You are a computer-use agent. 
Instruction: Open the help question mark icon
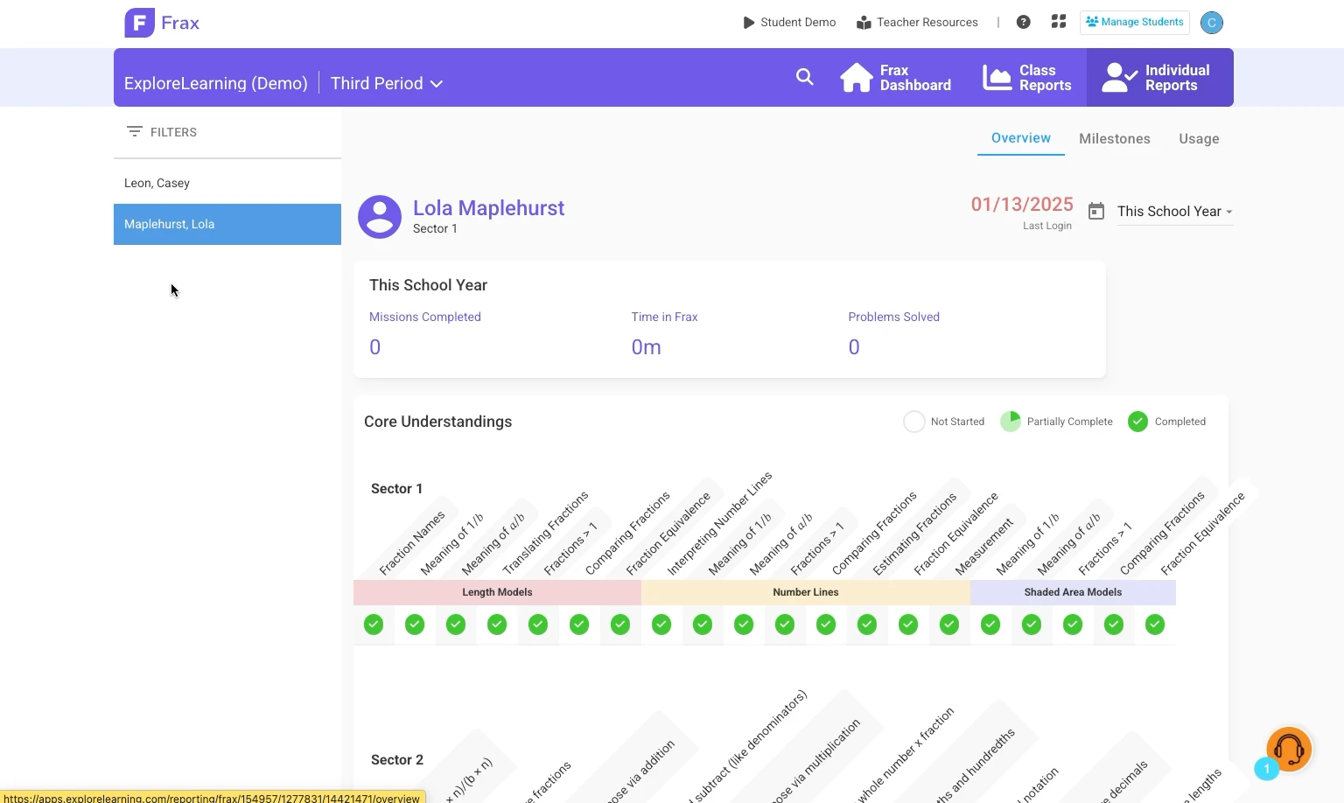point(1023,22)
